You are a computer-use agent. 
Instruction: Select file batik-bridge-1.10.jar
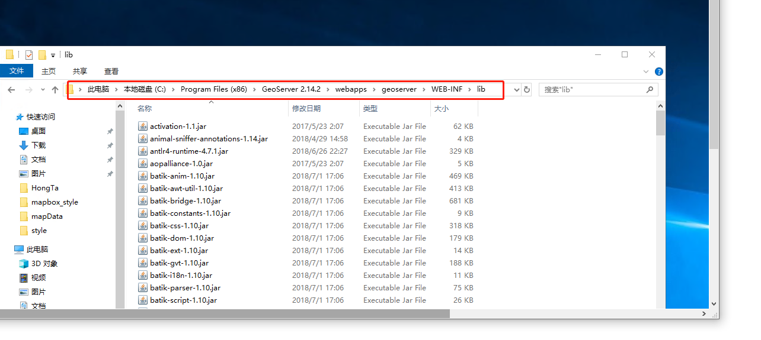186,200
